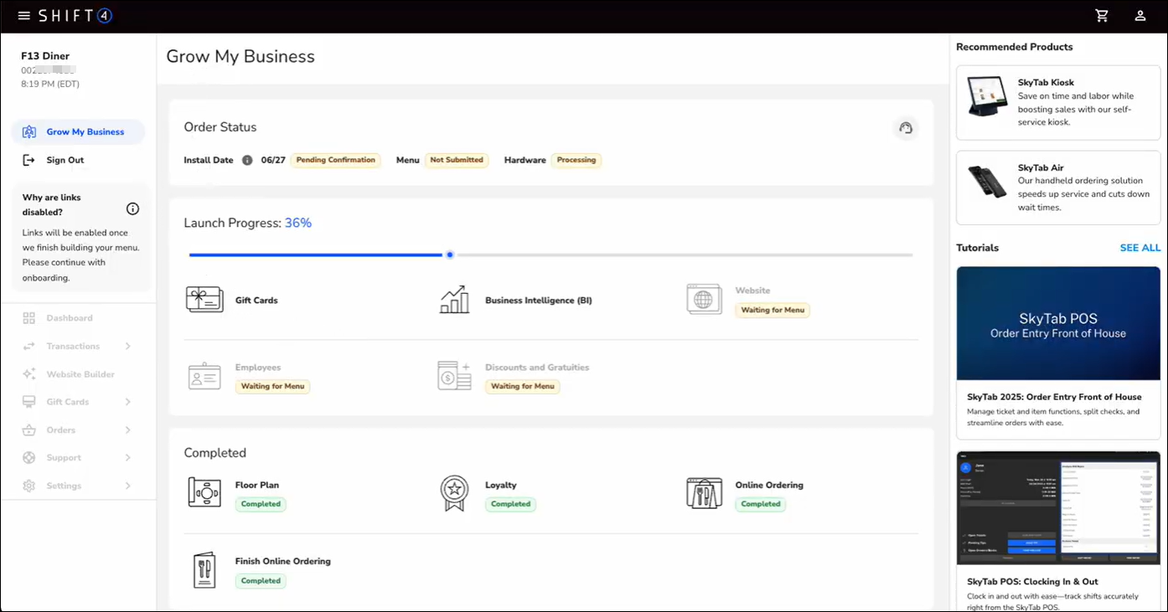Expand the Settings sidebar chevron

pos(127,486)
